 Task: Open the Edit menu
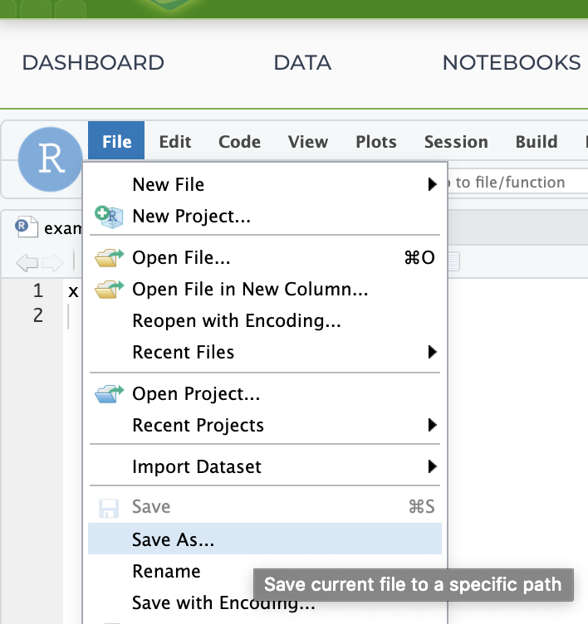175,142
